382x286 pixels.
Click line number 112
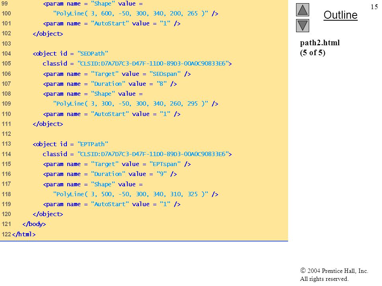click(x=6, y=134)
